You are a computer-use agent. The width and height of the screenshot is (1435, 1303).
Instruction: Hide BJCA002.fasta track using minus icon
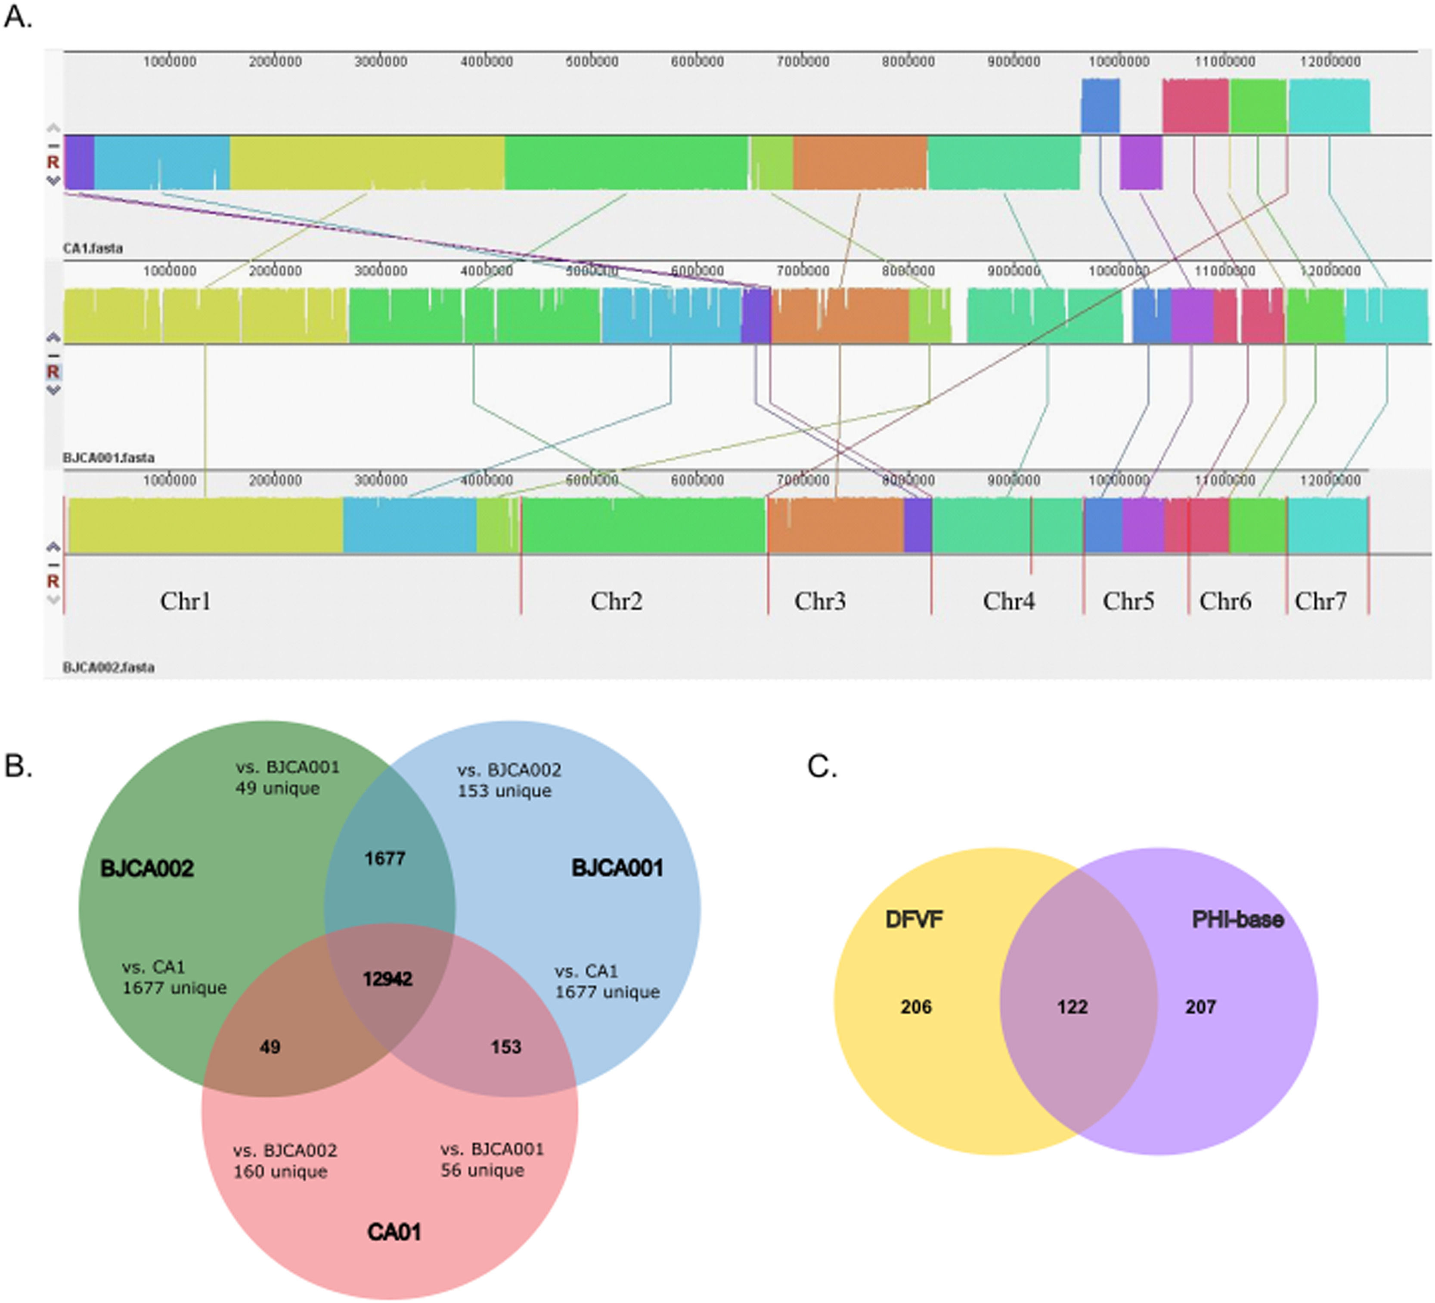click(53, 565)
